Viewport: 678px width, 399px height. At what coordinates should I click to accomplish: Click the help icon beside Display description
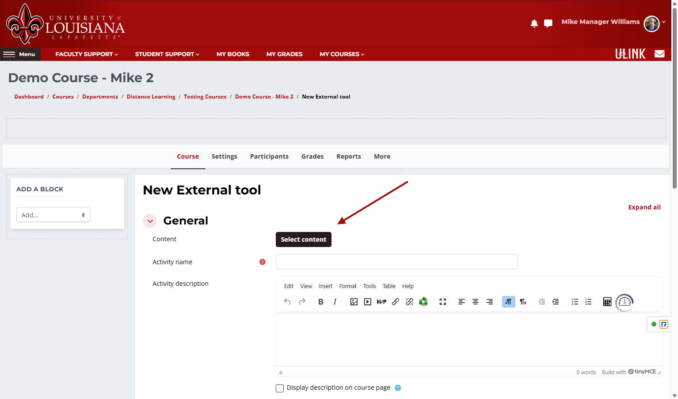(x=398, y=388)
